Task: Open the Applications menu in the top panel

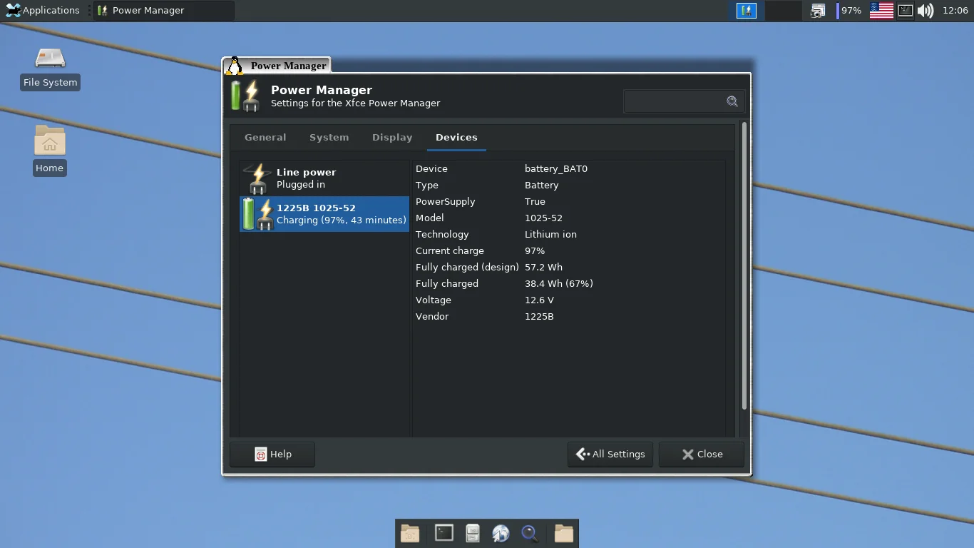Action: [43, 10]
